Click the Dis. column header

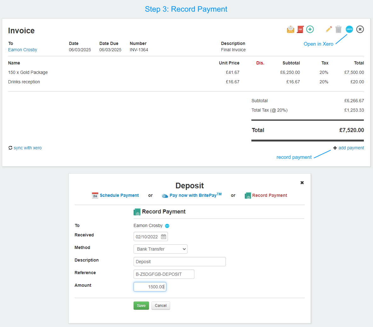click(260, 63)
